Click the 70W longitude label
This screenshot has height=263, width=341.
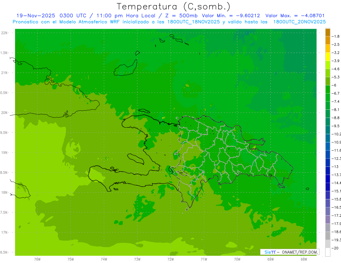(237, 259)
